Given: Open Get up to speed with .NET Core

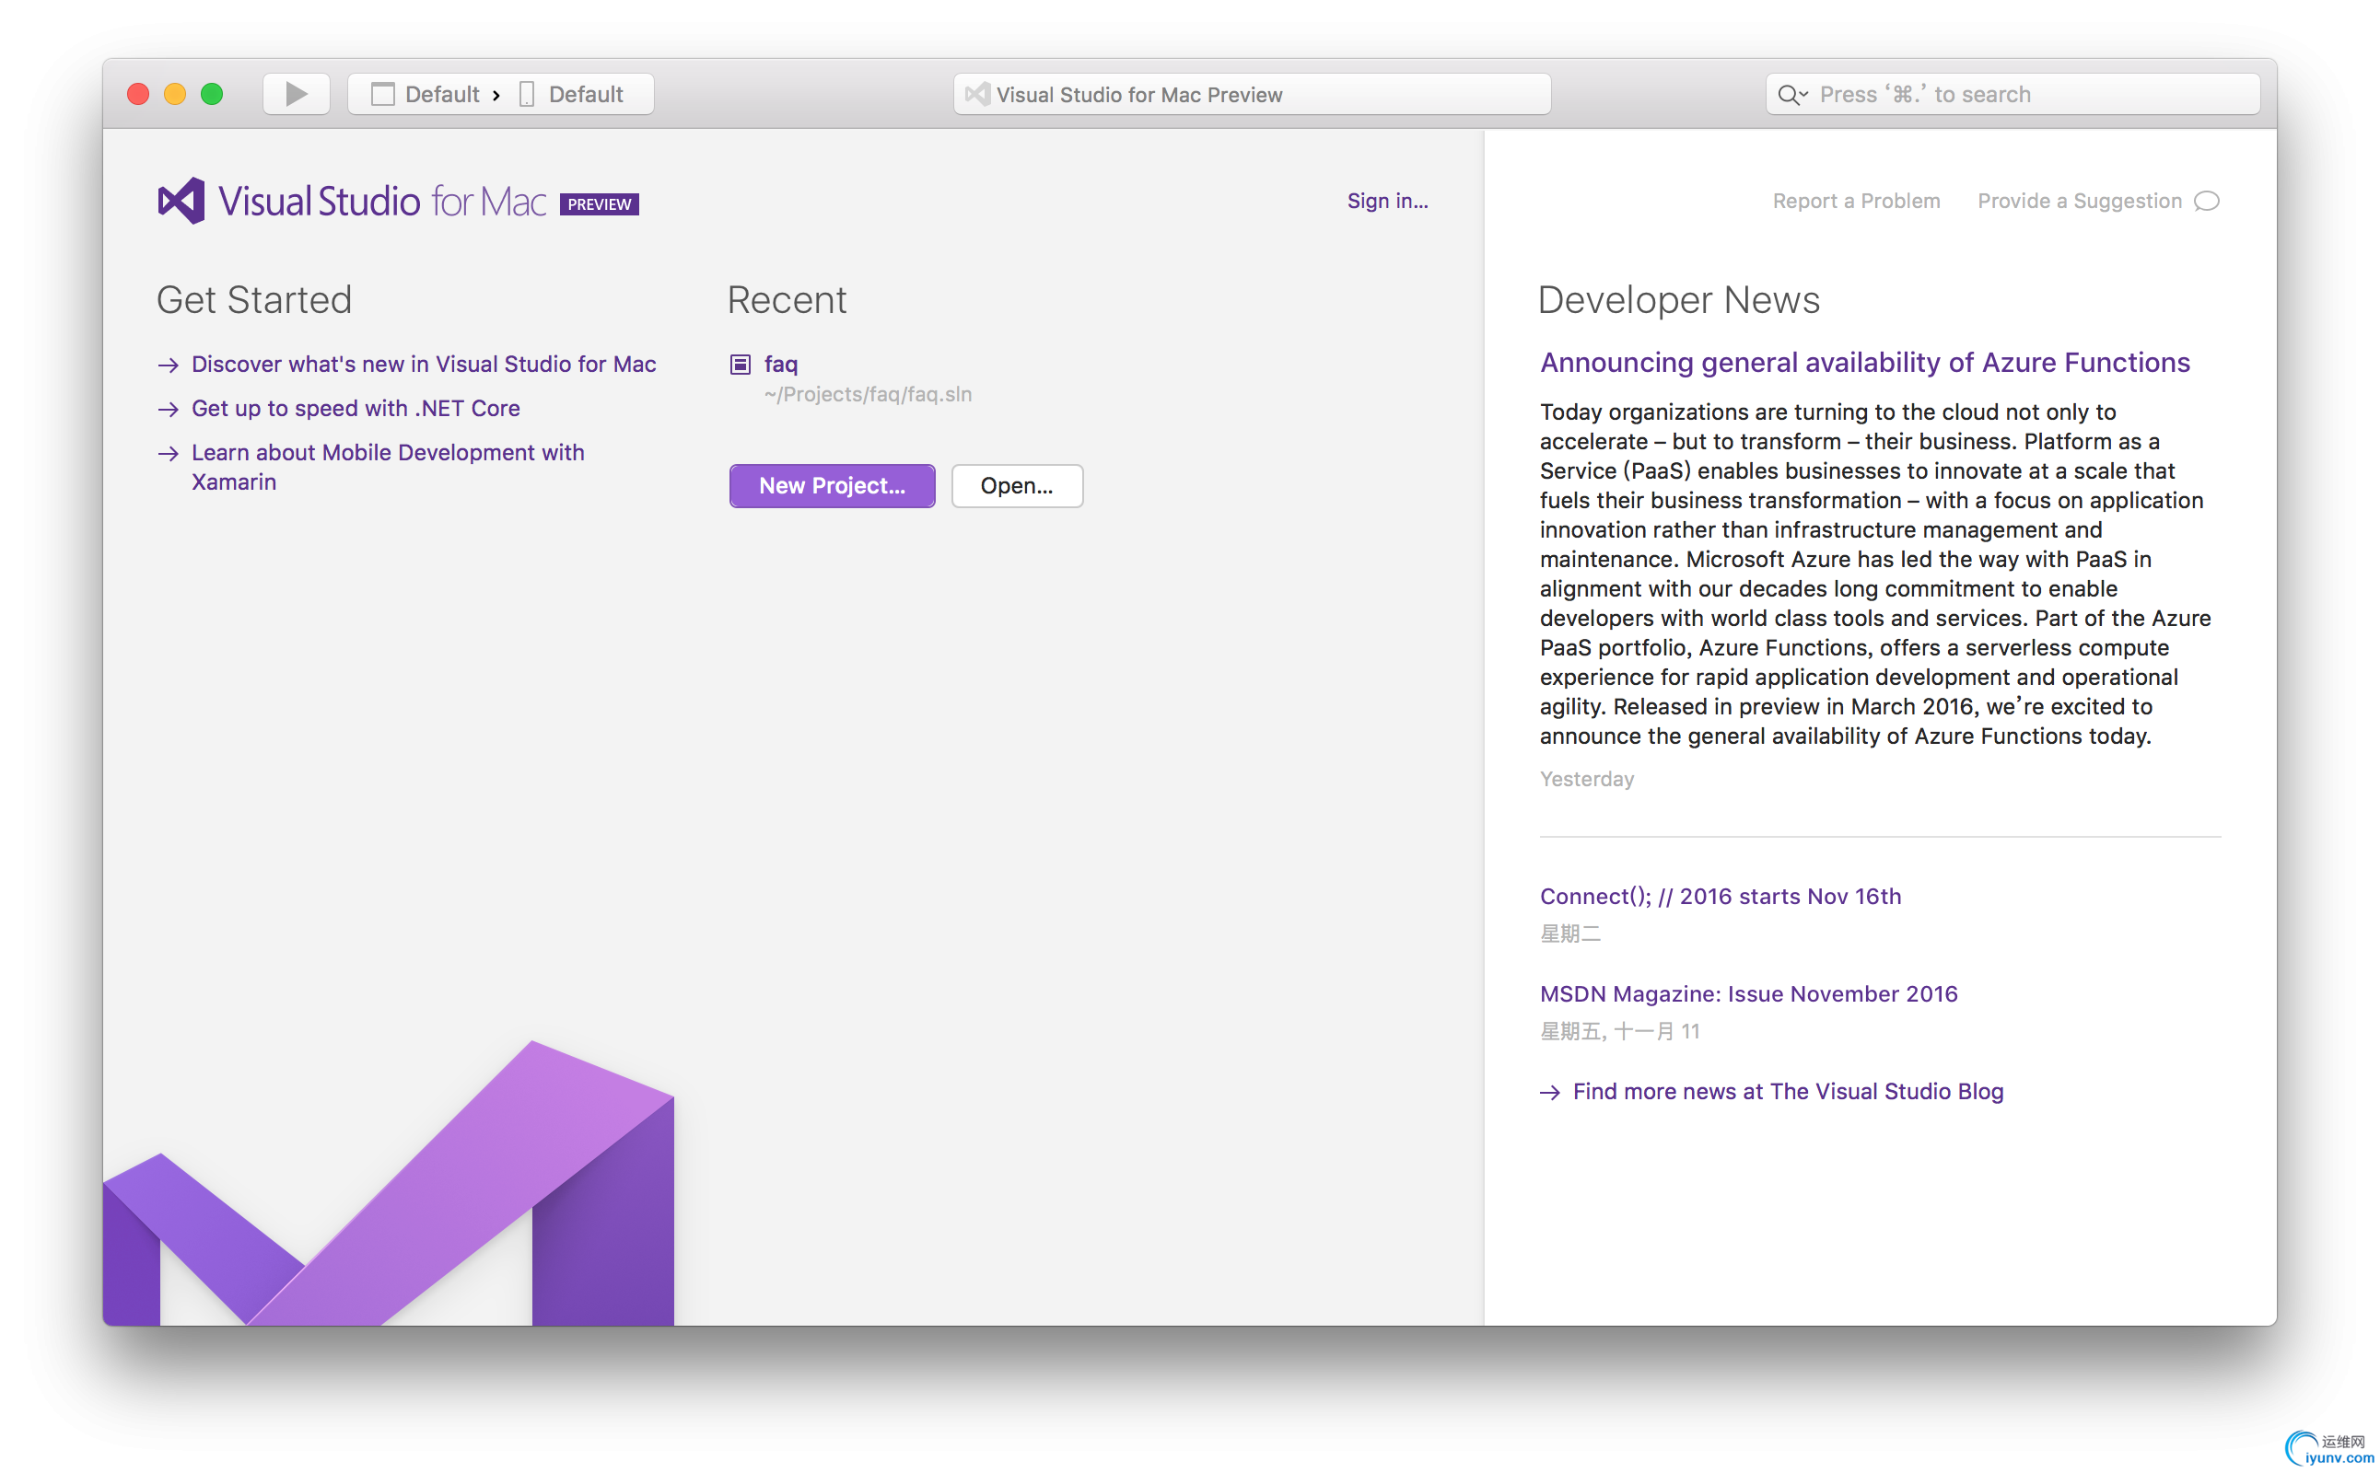Looking at the screenshot, I should 355,408.
